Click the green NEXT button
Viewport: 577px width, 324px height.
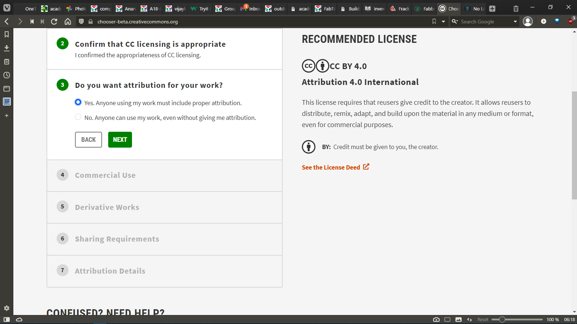click(x=120, y=140)
